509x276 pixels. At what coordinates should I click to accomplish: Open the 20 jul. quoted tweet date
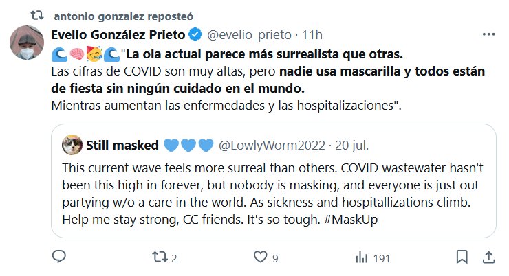click(x=352, y=146)
